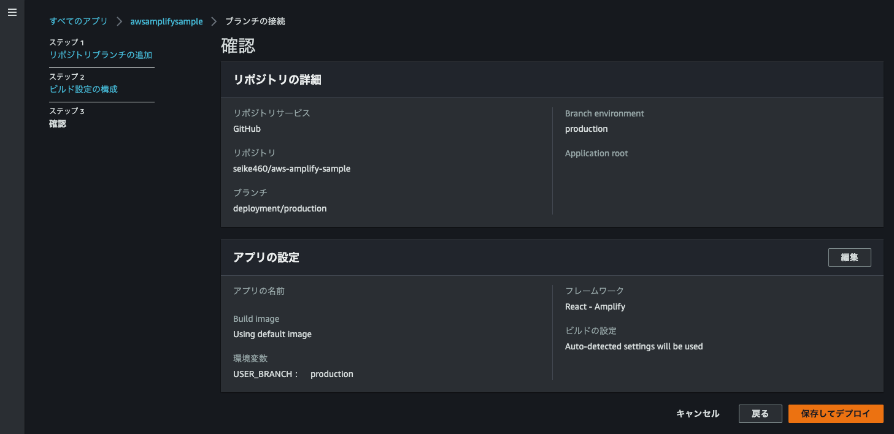Screen dimensions: 894x434
Task: Go to すべてのアプリ breadcrumb link
Action: click(79, 21)
